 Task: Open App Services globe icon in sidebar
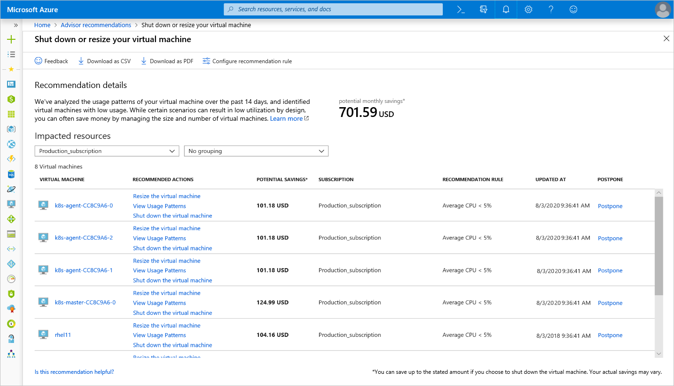[11, 144]
